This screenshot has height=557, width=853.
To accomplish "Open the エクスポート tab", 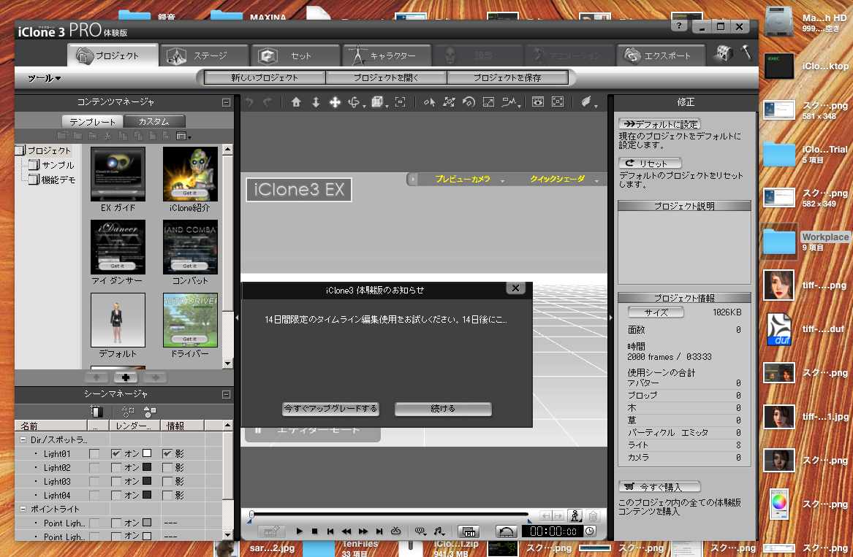I will point(661,55).
